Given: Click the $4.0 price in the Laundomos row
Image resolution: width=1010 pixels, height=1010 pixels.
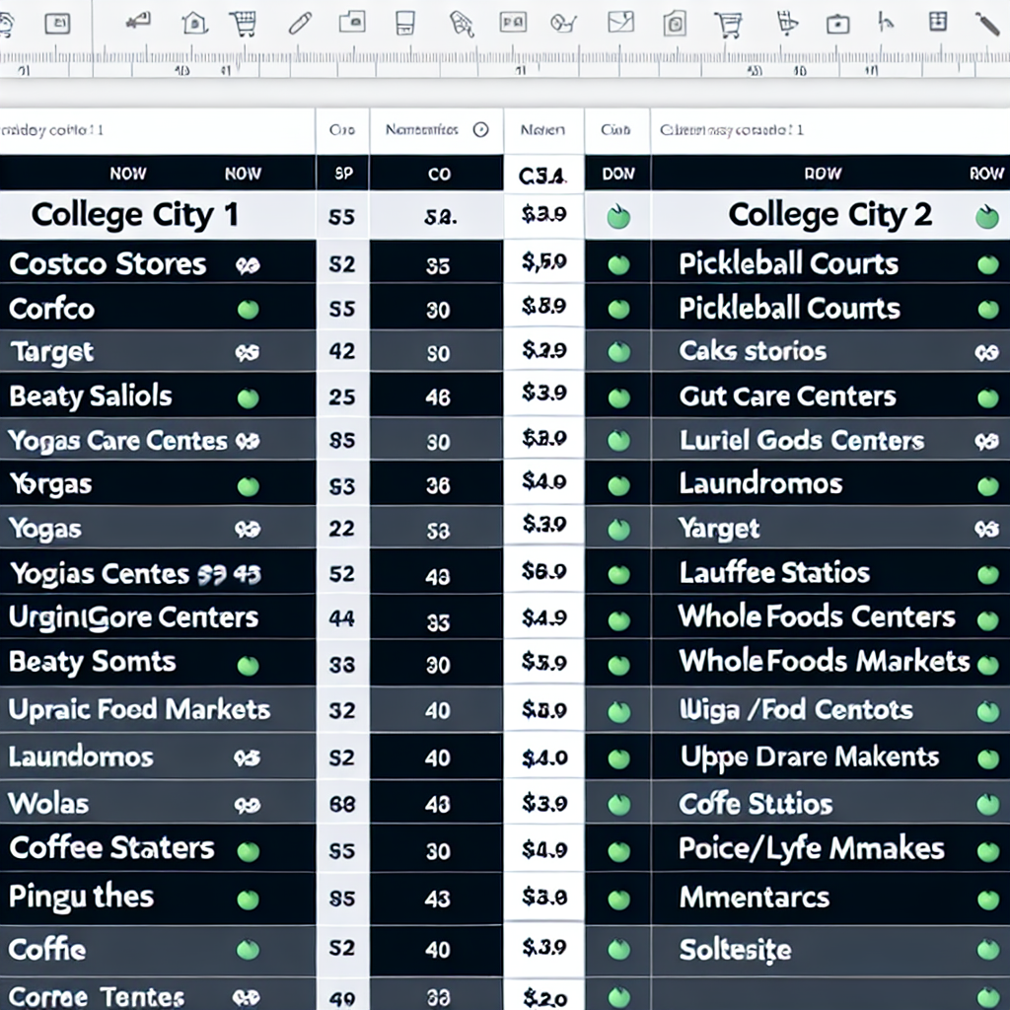Looking at the screenshot, I should pyautogui.click(x=544, y=757).
